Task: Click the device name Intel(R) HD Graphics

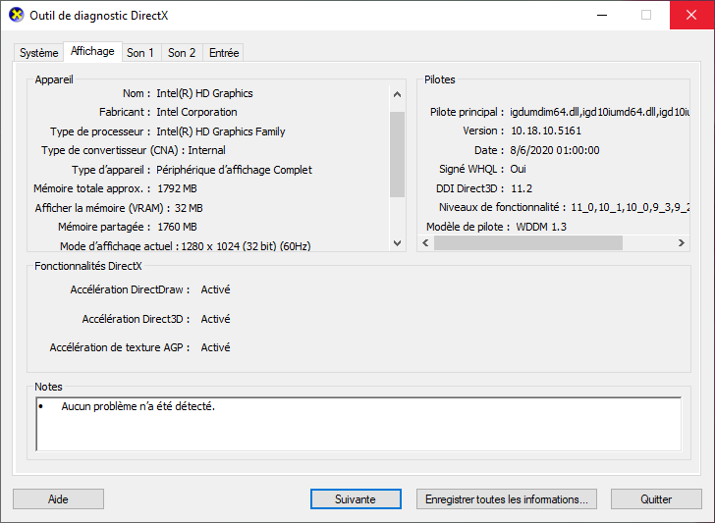Action: click(204, 93)
